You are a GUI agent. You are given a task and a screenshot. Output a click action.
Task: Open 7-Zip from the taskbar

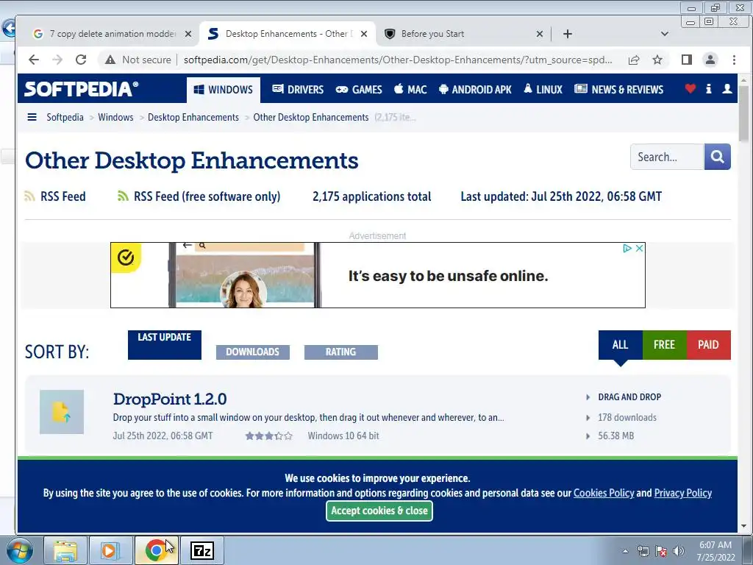click(x=202, y=550)
